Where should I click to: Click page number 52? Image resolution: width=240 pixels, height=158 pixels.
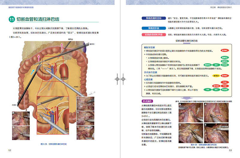[x=10, y=150]
